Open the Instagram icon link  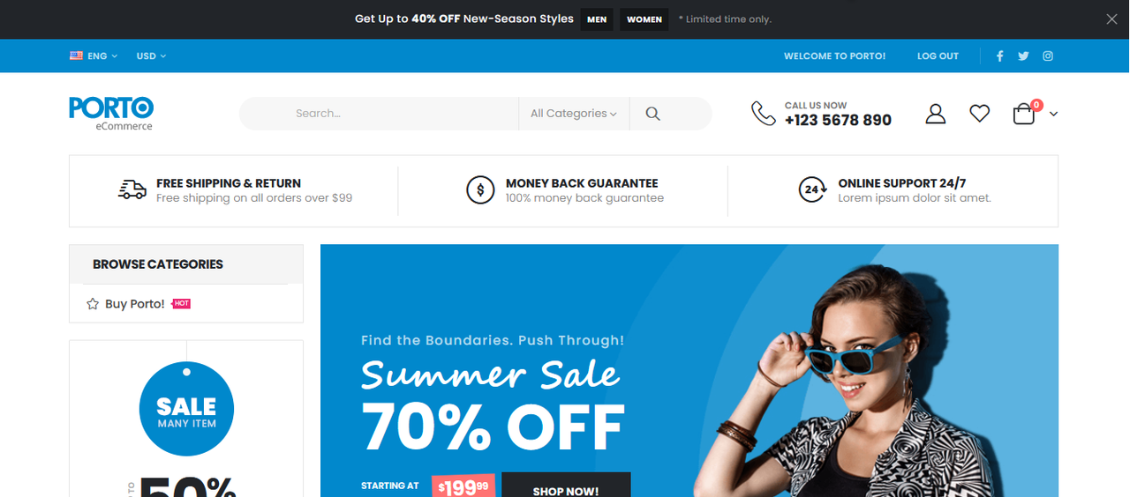[x=1048, y=56]
